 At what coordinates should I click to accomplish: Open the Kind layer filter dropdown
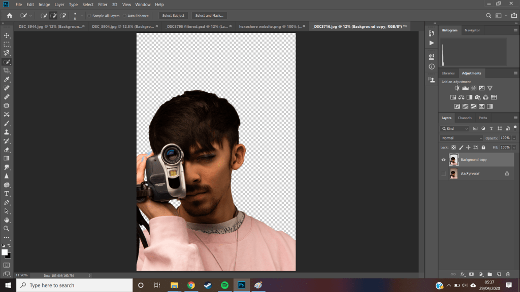pos(455,129)
